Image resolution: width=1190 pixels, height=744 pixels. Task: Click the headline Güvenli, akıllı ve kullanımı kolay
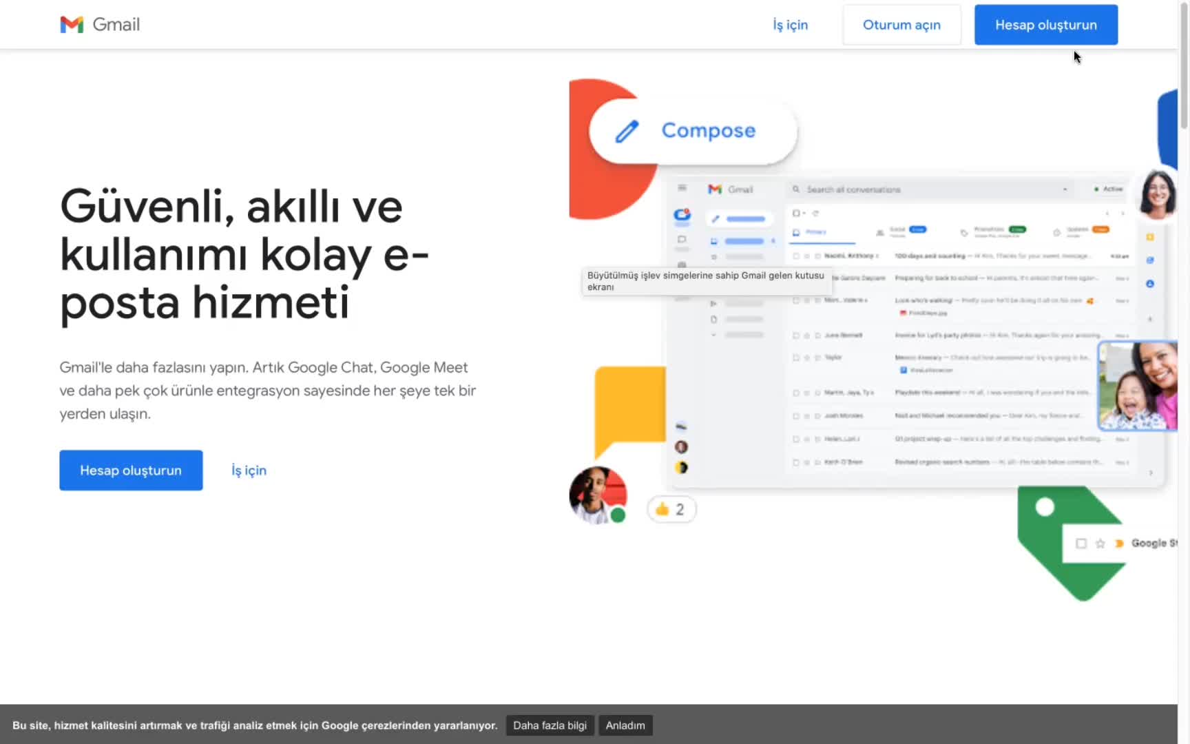click(244, 254)
